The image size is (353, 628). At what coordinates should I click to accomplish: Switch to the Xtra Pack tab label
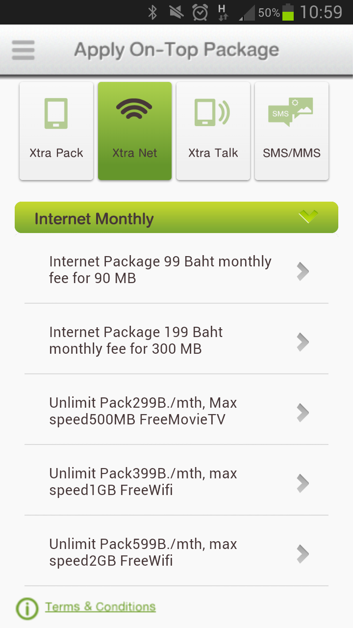coord(56,153)
